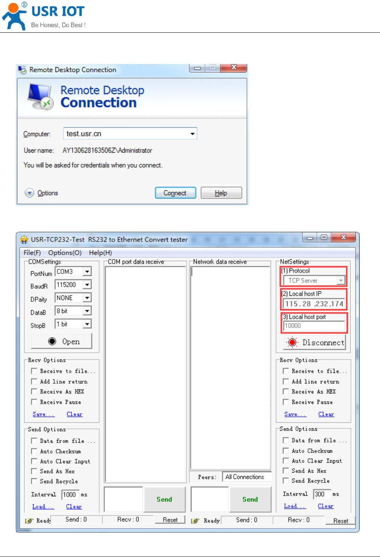The width and height of the screenshot is (380, 557).
Task: Click the Remote Desktop monitor logo icon
Action: point(40,96)
